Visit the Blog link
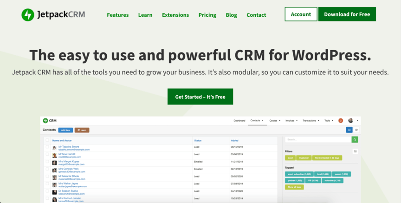The image size is (401, 203). point(232,15)
